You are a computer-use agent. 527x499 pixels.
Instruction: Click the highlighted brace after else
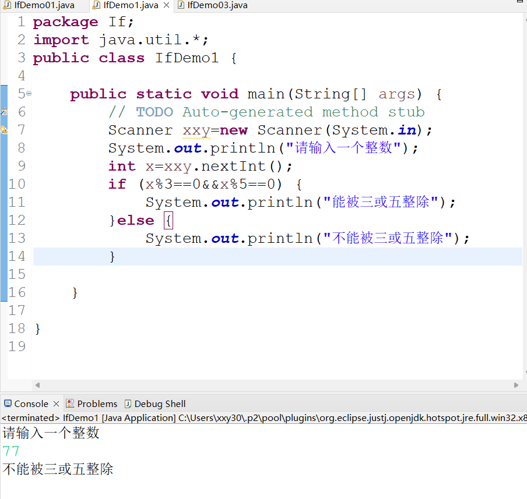click(168, 220)
